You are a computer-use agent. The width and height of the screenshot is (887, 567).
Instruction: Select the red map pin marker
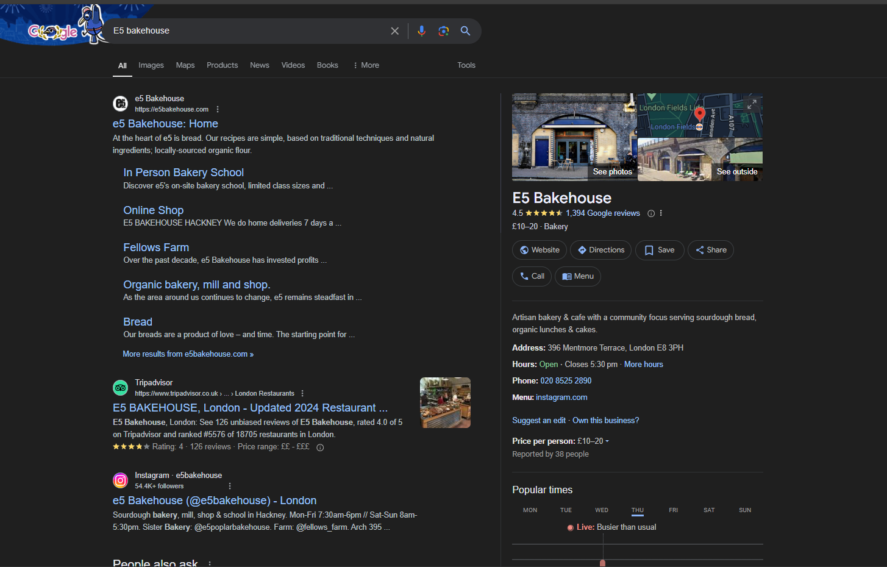(x=700, y=114)
